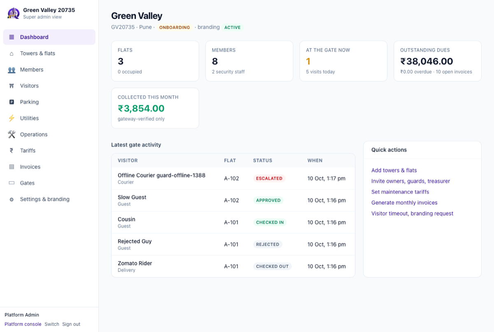Click the VISITOR column header
494x332 pixels.
[x=128, y=161]
